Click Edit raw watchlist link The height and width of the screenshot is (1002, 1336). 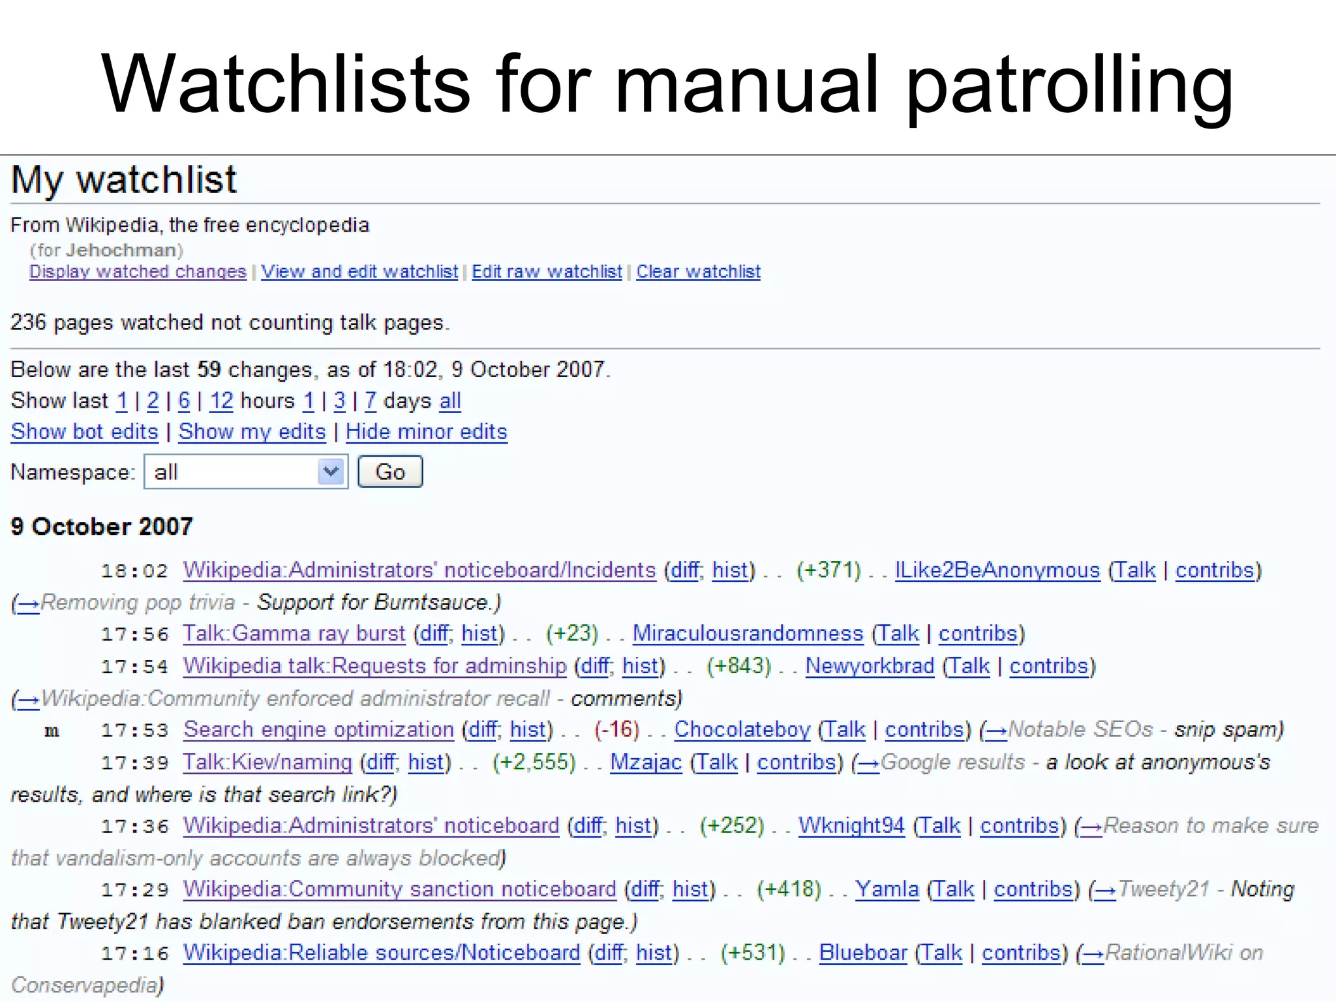547,271
